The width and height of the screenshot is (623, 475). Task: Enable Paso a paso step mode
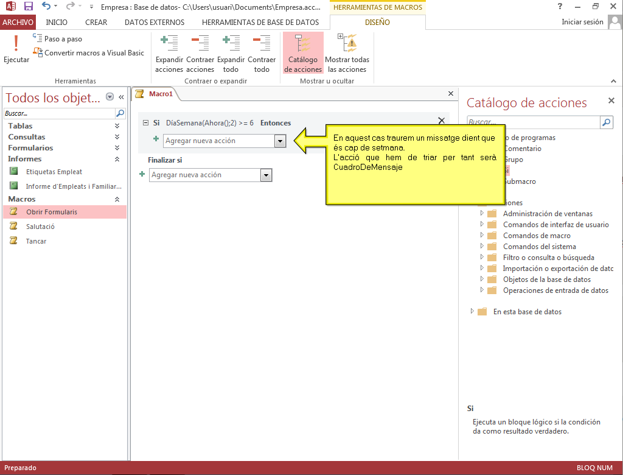click(x=58, y=38)
